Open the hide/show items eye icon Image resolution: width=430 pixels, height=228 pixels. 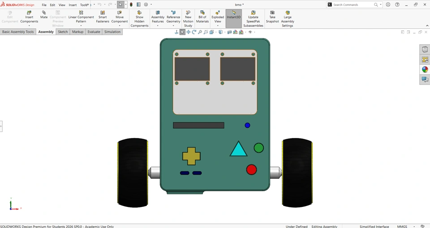point(250,32)
